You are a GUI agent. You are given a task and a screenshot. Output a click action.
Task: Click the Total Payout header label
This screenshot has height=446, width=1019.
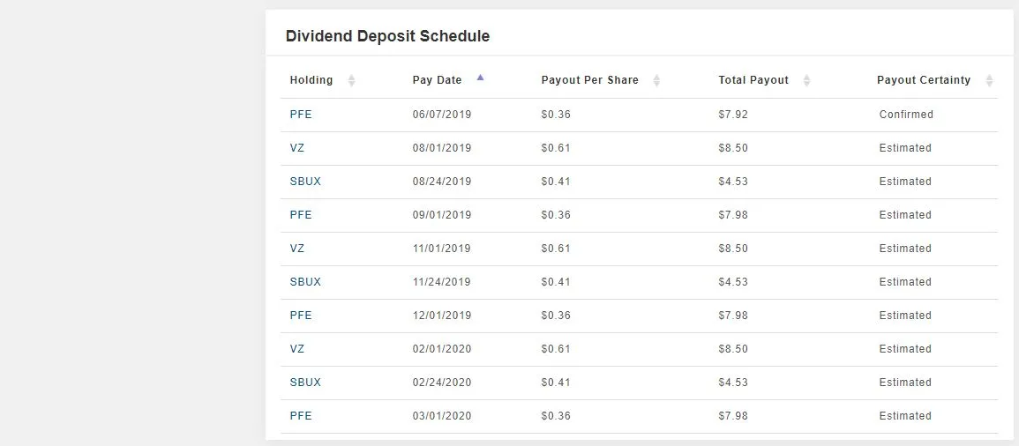point(753,80)
